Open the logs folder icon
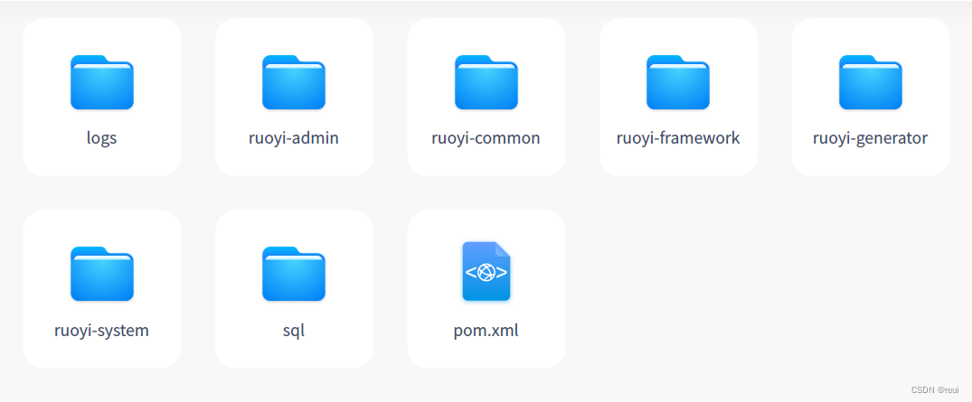This screenshot has width=972, height=402. pyautogui.click(x=102, y=82)
